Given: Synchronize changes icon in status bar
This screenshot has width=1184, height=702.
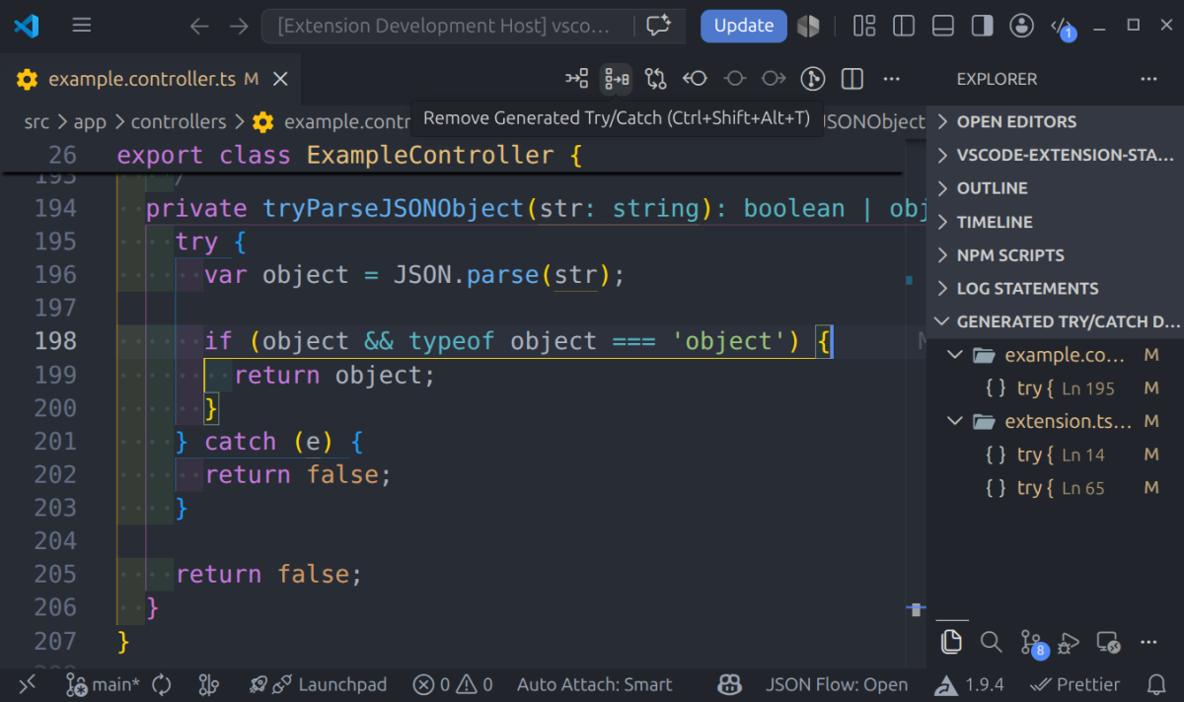Looking at the screenshot, I should (163, 684).
